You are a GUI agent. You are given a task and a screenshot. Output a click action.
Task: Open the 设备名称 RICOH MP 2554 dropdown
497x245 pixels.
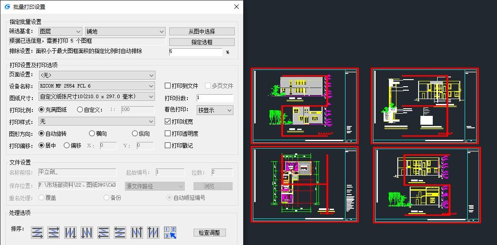(x=97, y=86)
